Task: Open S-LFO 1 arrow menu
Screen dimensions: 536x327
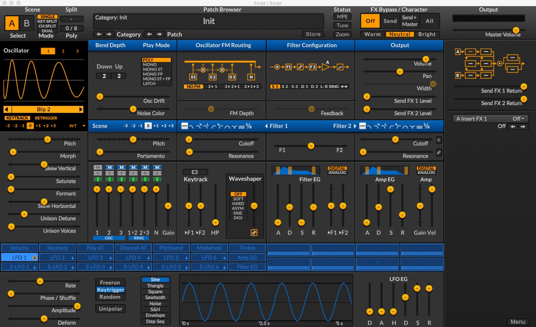Action: point(35,267)
